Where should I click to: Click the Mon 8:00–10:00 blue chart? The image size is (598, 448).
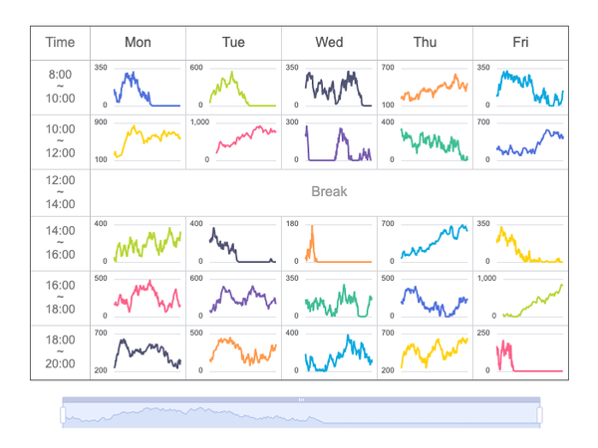(139, 88)
